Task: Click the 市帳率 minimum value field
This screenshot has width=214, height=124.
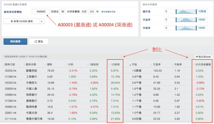Action: [170, 28]
